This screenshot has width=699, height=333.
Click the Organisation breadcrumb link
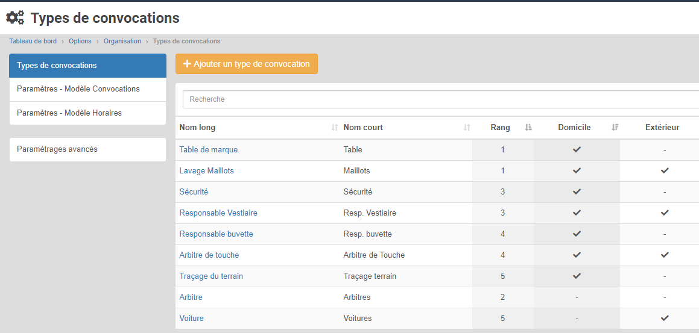pyautogui.click(x=122, y=42)
